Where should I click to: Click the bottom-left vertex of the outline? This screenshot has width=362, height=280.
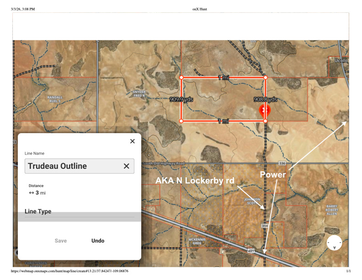tap(181, 121)
